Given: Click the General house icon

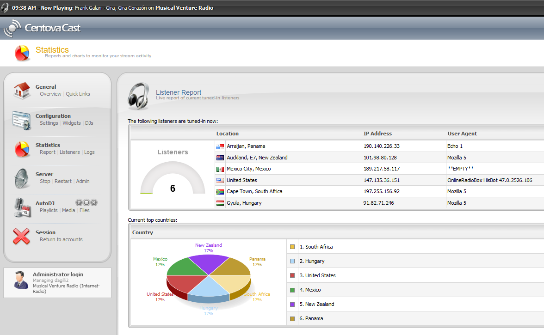Looking at the screenshot, I should [x=22, y=91].
